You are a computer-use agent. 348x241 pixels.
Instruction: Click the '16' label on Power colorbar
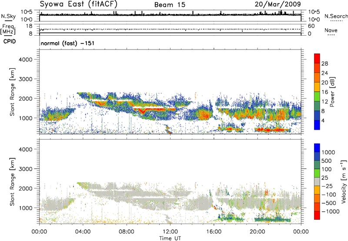[325, 92]
